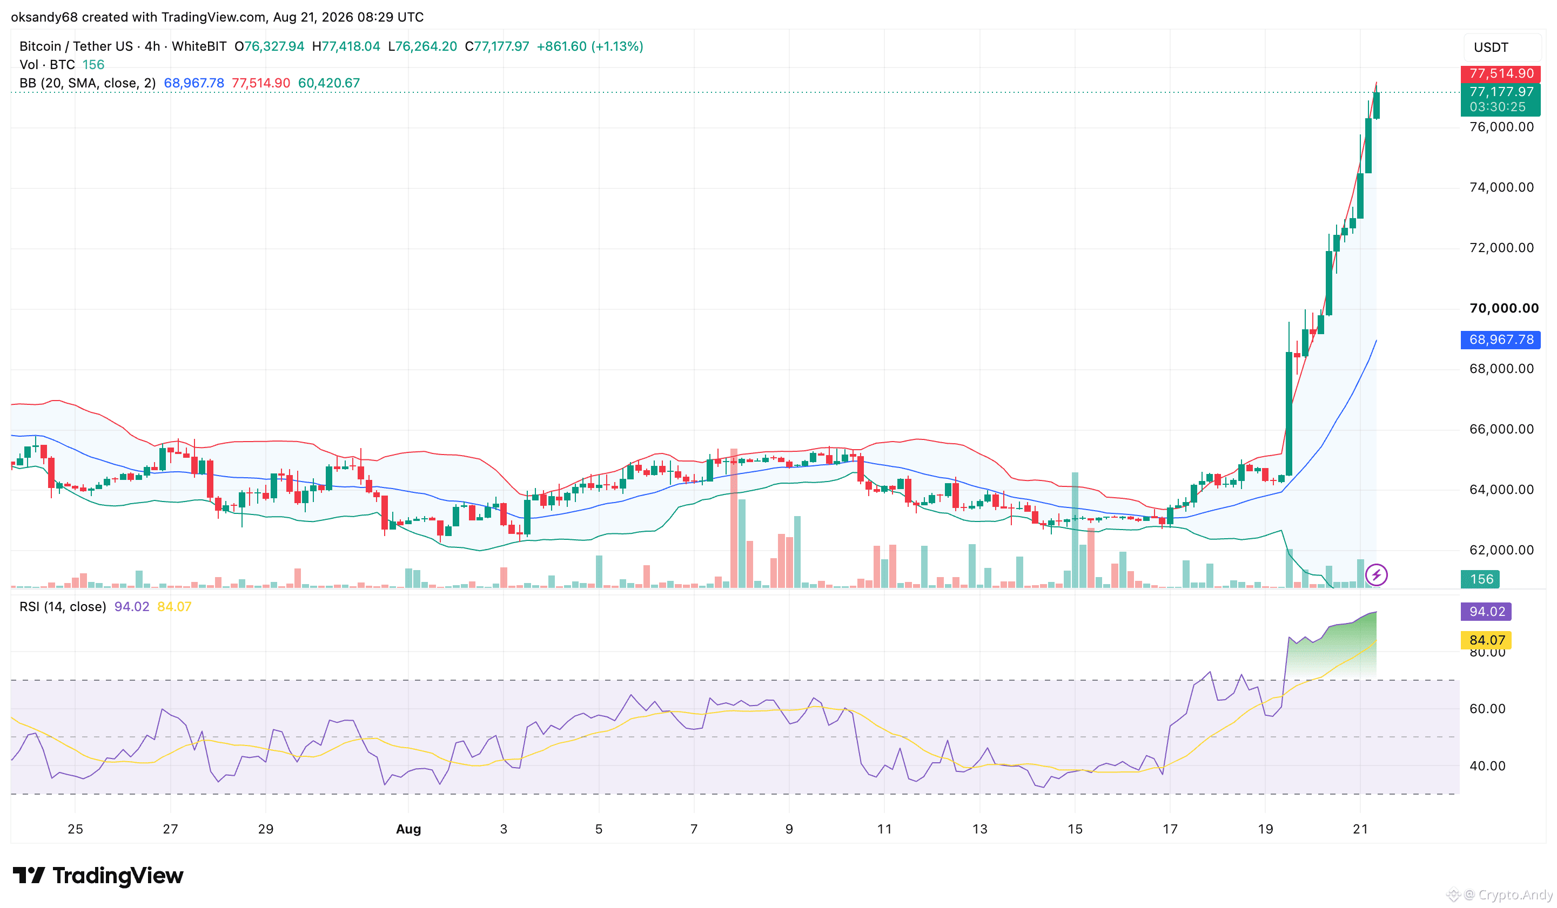The image size is (1557, 908).
Task: Click the 19 date label on the time axis
Action: [1265, 829]
